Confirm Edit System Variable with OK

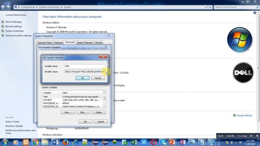(82, 78)
